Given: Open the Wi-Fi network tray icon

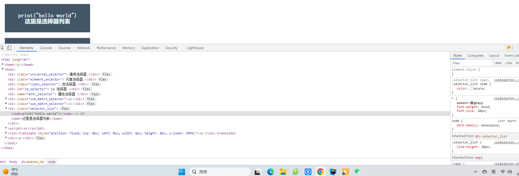Looking at the screenshot, I should tap(503, 172).
